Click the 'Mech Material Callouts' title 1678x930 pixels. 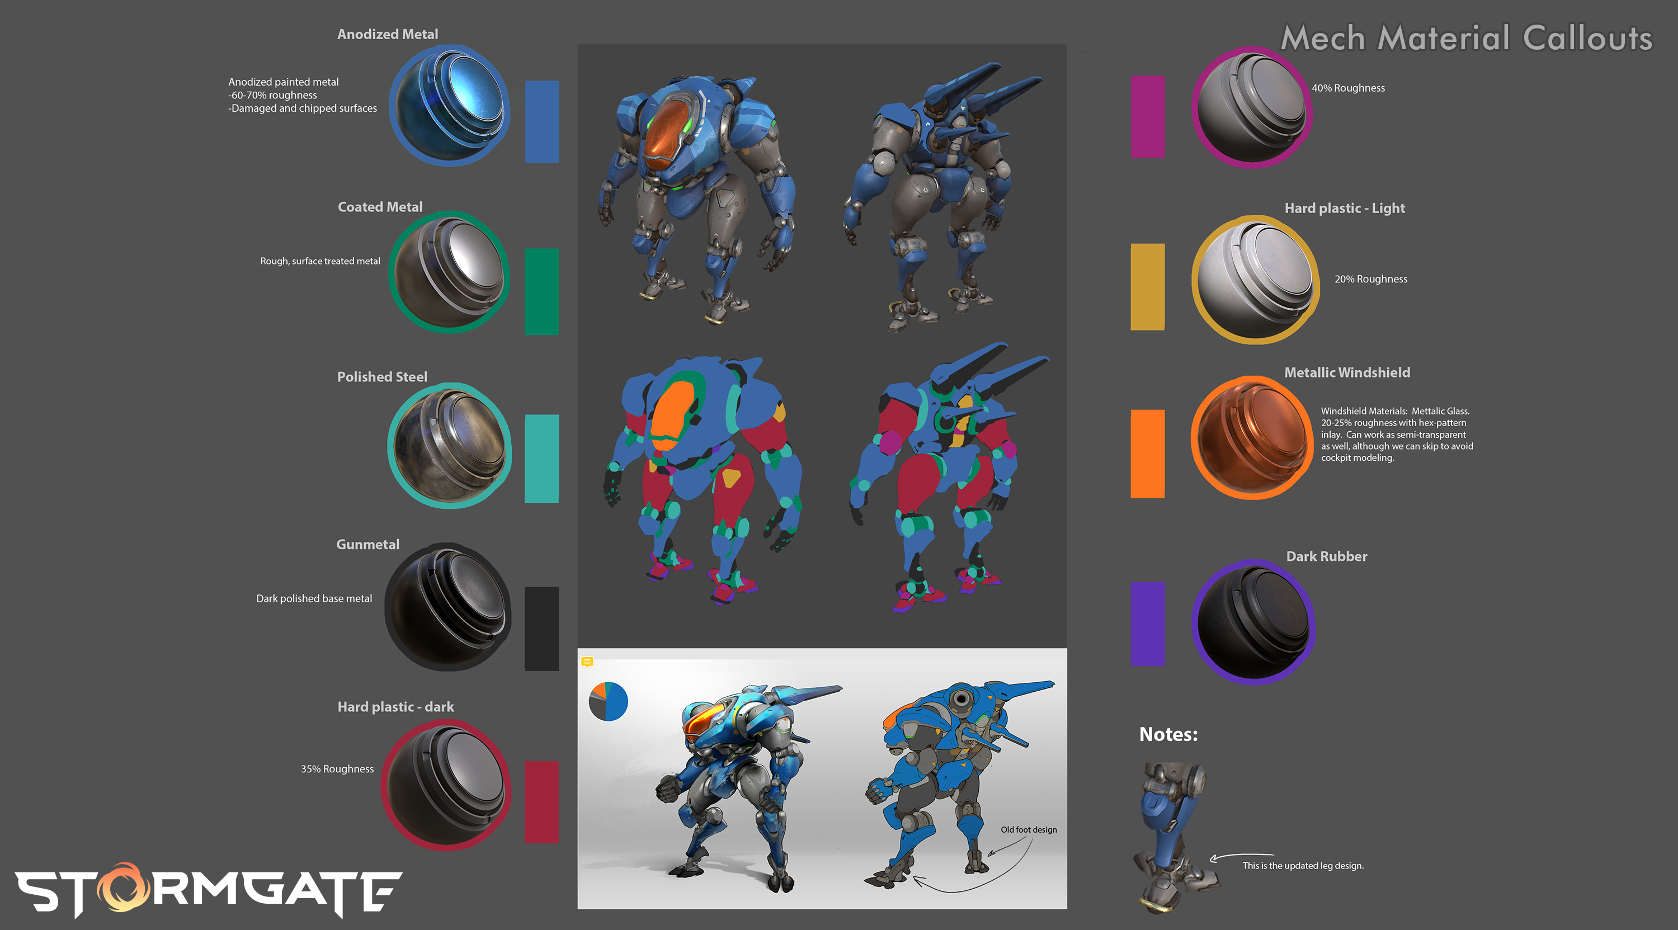[1467, 38]
